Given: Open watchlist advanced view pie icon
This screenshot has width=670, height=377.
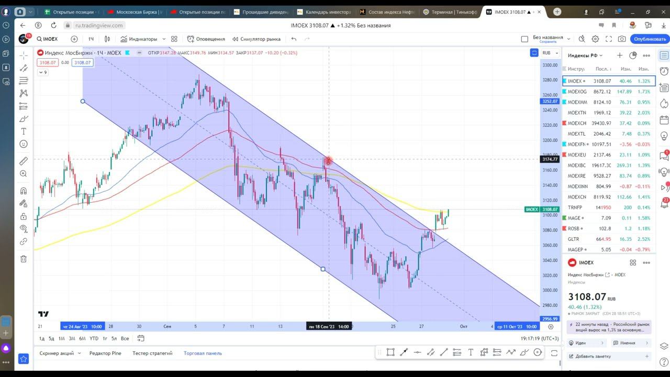Looking at the screenshot, I should [633, 55].
